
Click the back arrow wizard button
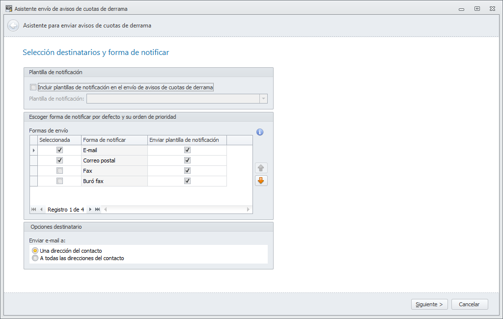[13, 26]
